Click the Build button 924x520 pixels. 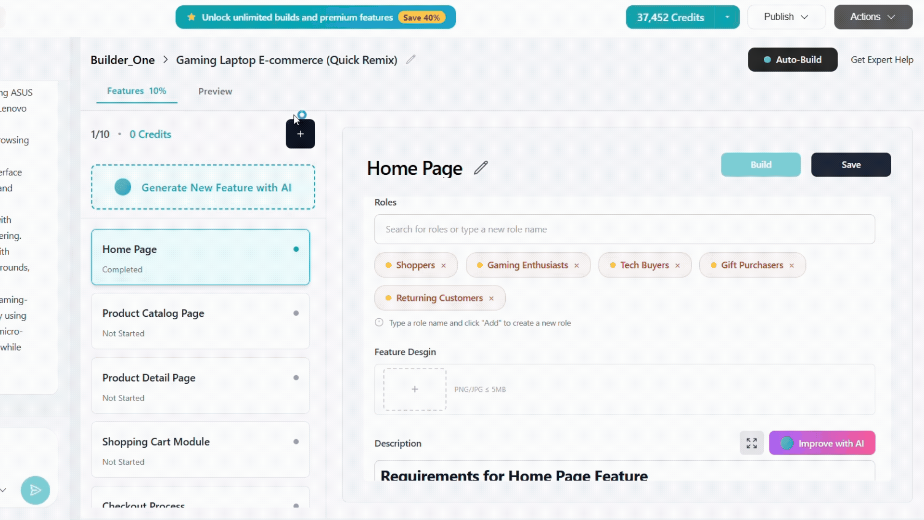760,164
